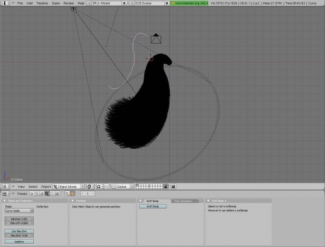This screenshot has width=325, height=247.
Task: Switch to the Fluid Simulation tab
Action: 185,201
